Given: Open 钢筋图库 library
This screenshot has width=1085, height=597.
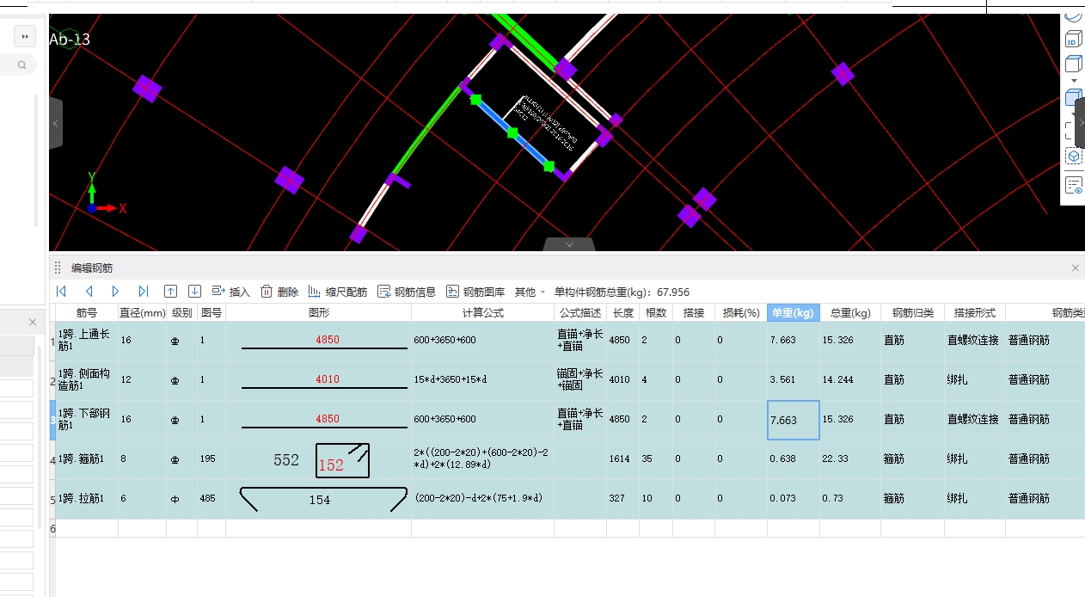Looking at the screenshot, I should pos(475,292).
